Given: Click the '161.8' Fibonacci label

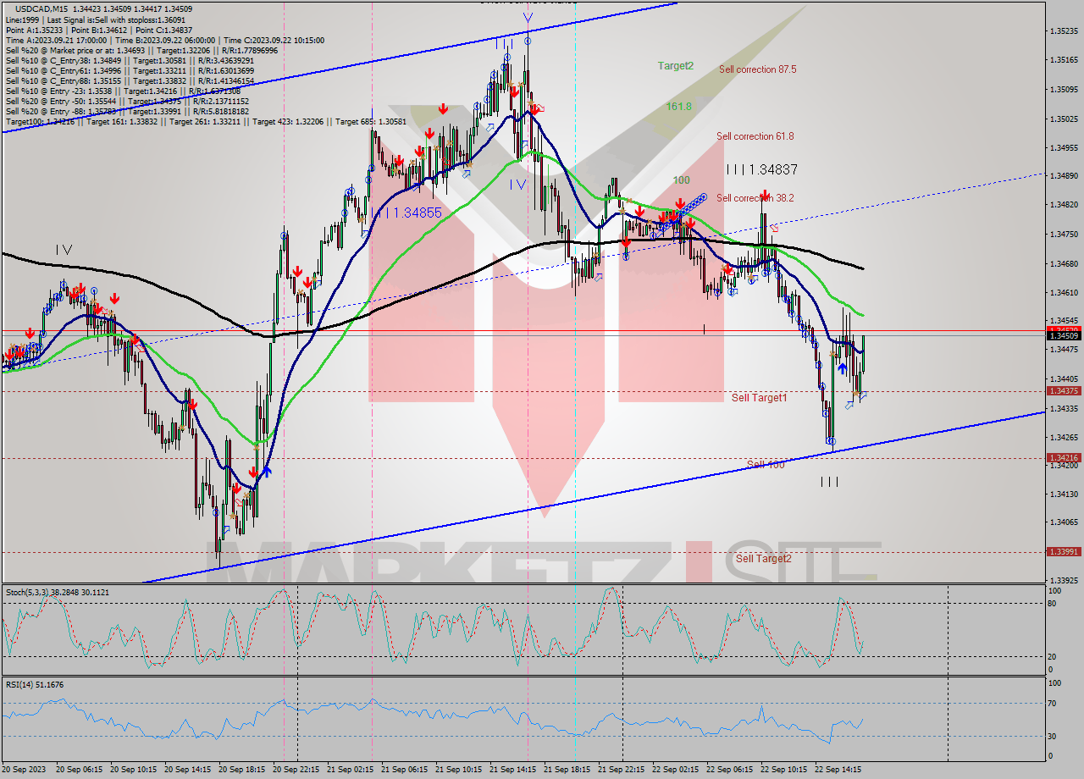Looking at the screenshot, I should click(678, 107).
